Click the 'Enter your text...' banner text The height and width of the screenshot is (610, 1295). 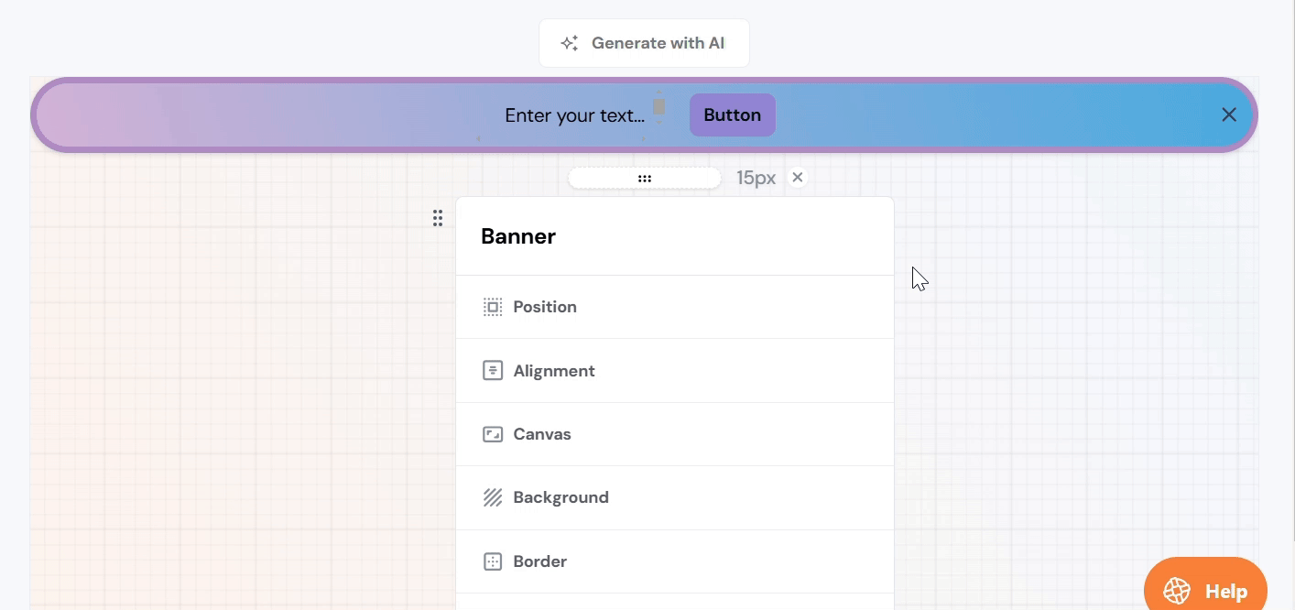(x=574, y=115)
